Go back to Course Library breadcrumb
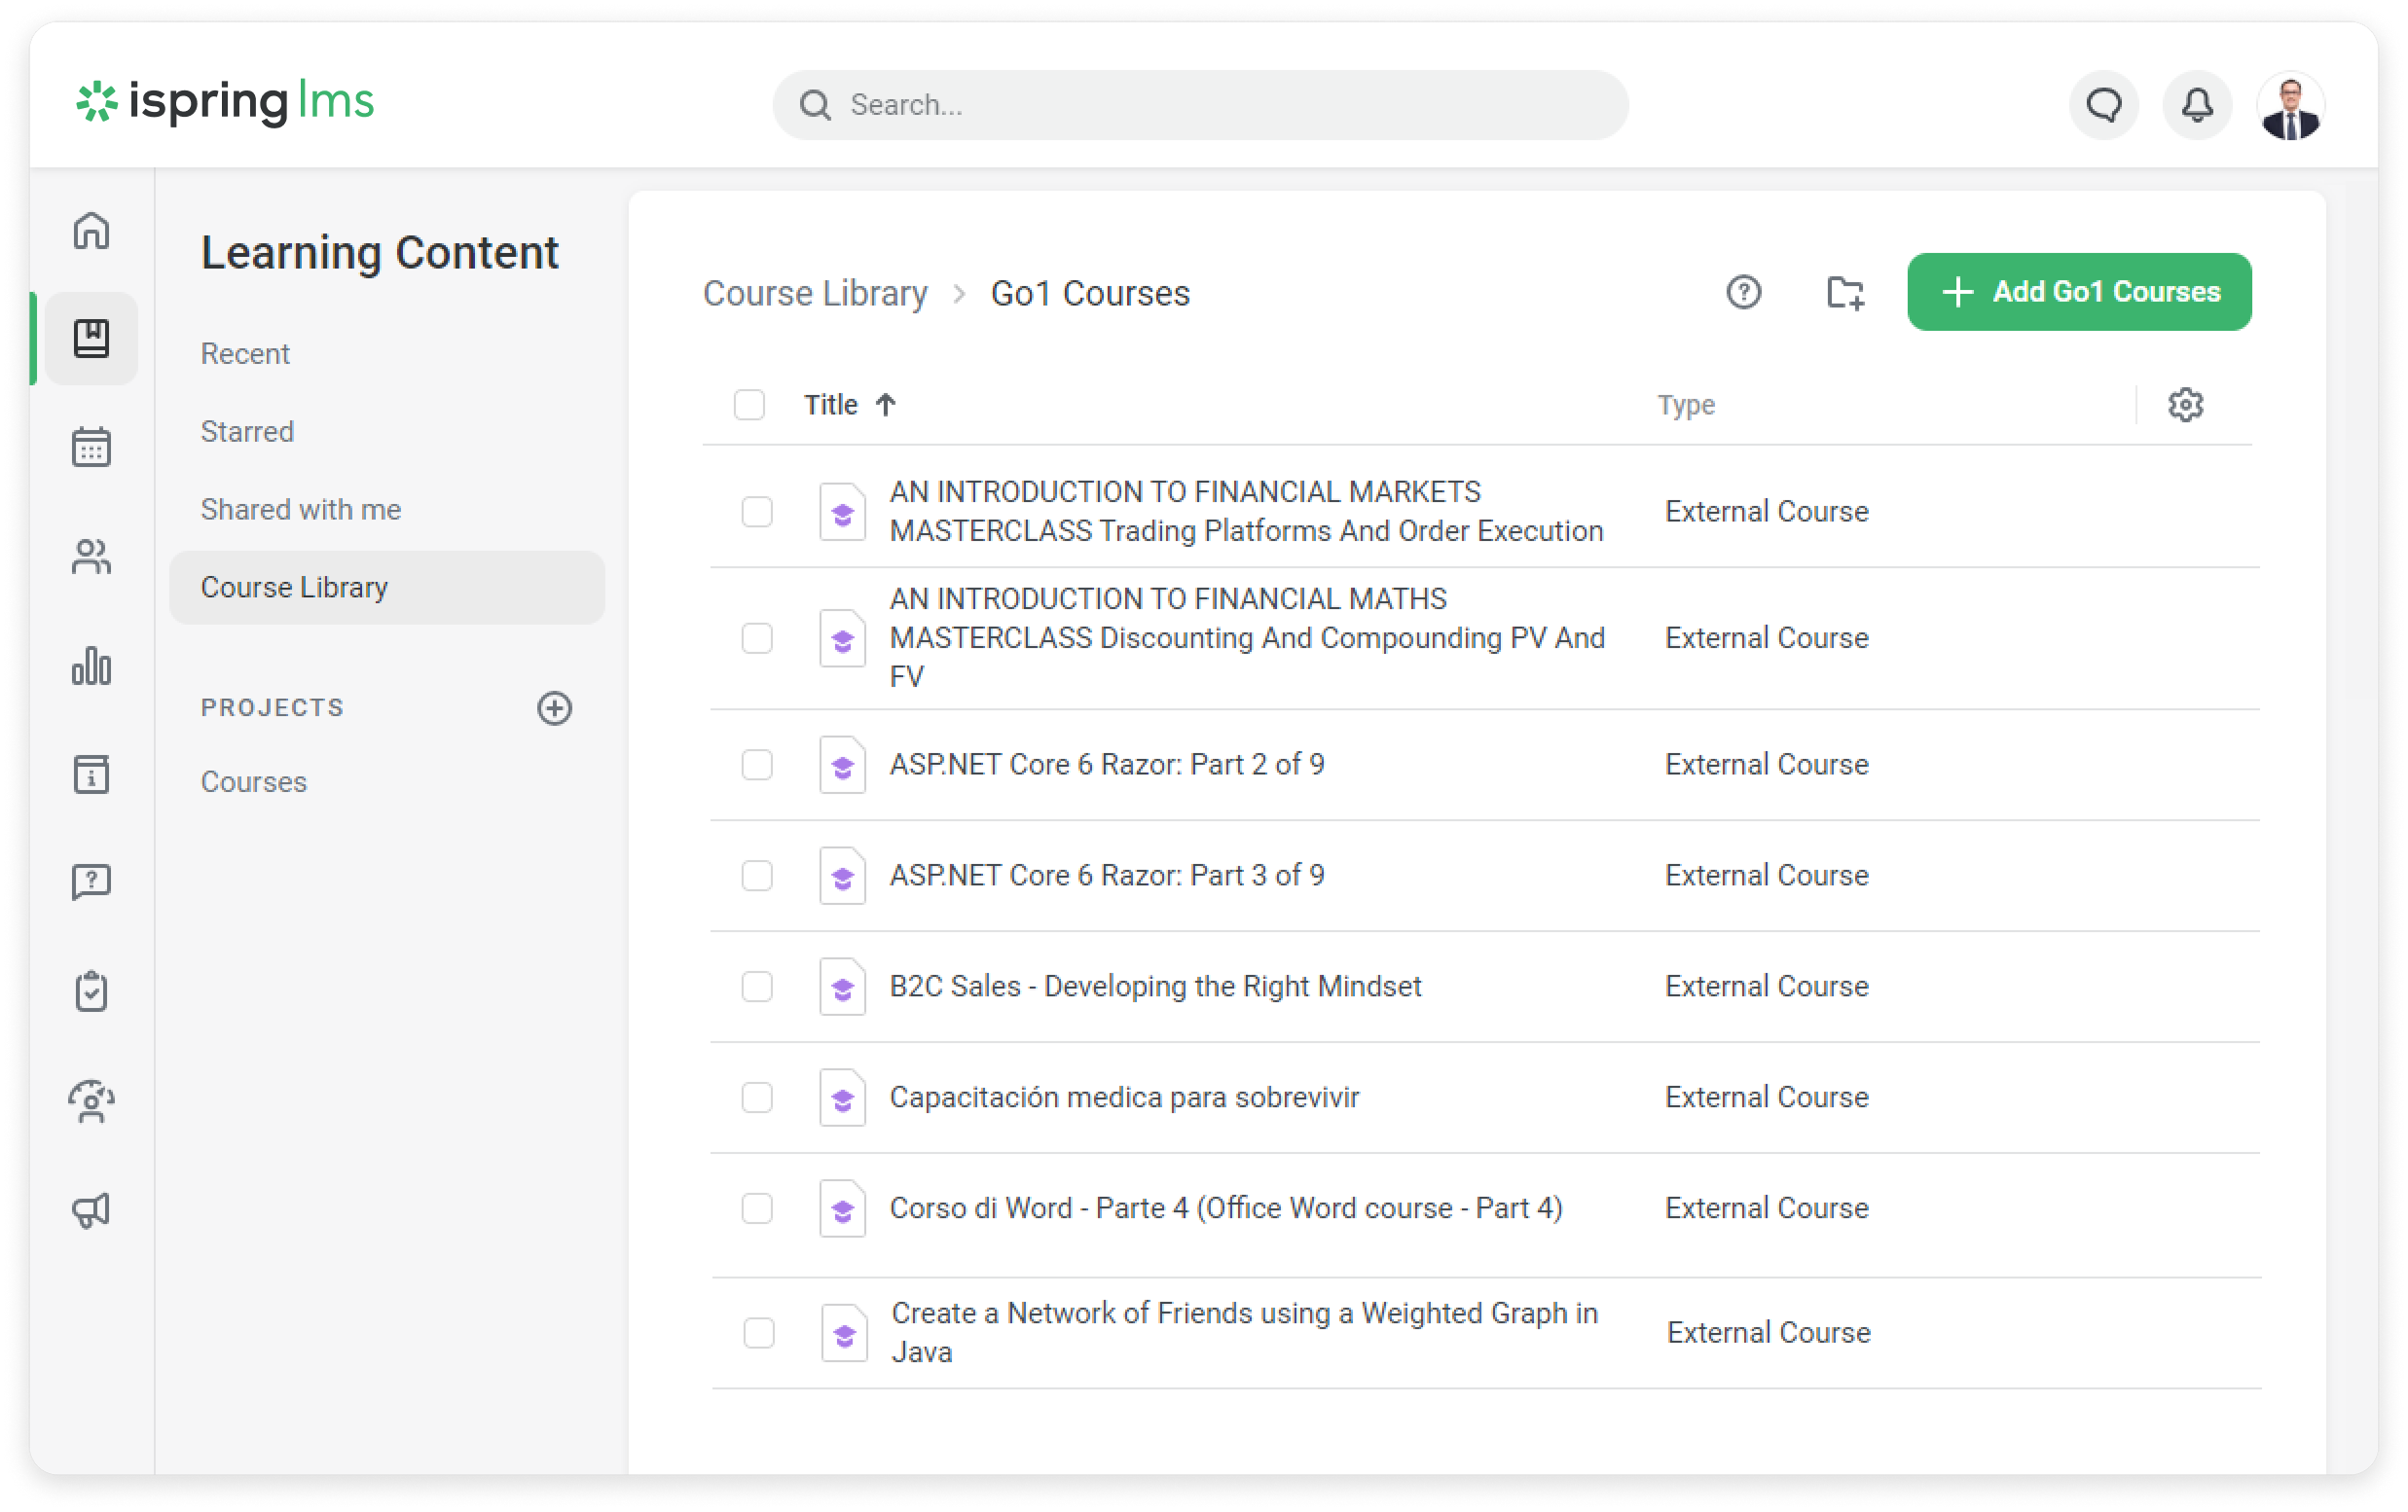The height and width of the screenshot is (1512, 2408). 815,294
